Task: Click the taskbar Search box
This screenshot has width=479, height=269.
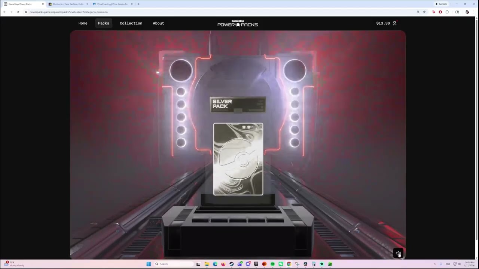Action: click(173, 264)
